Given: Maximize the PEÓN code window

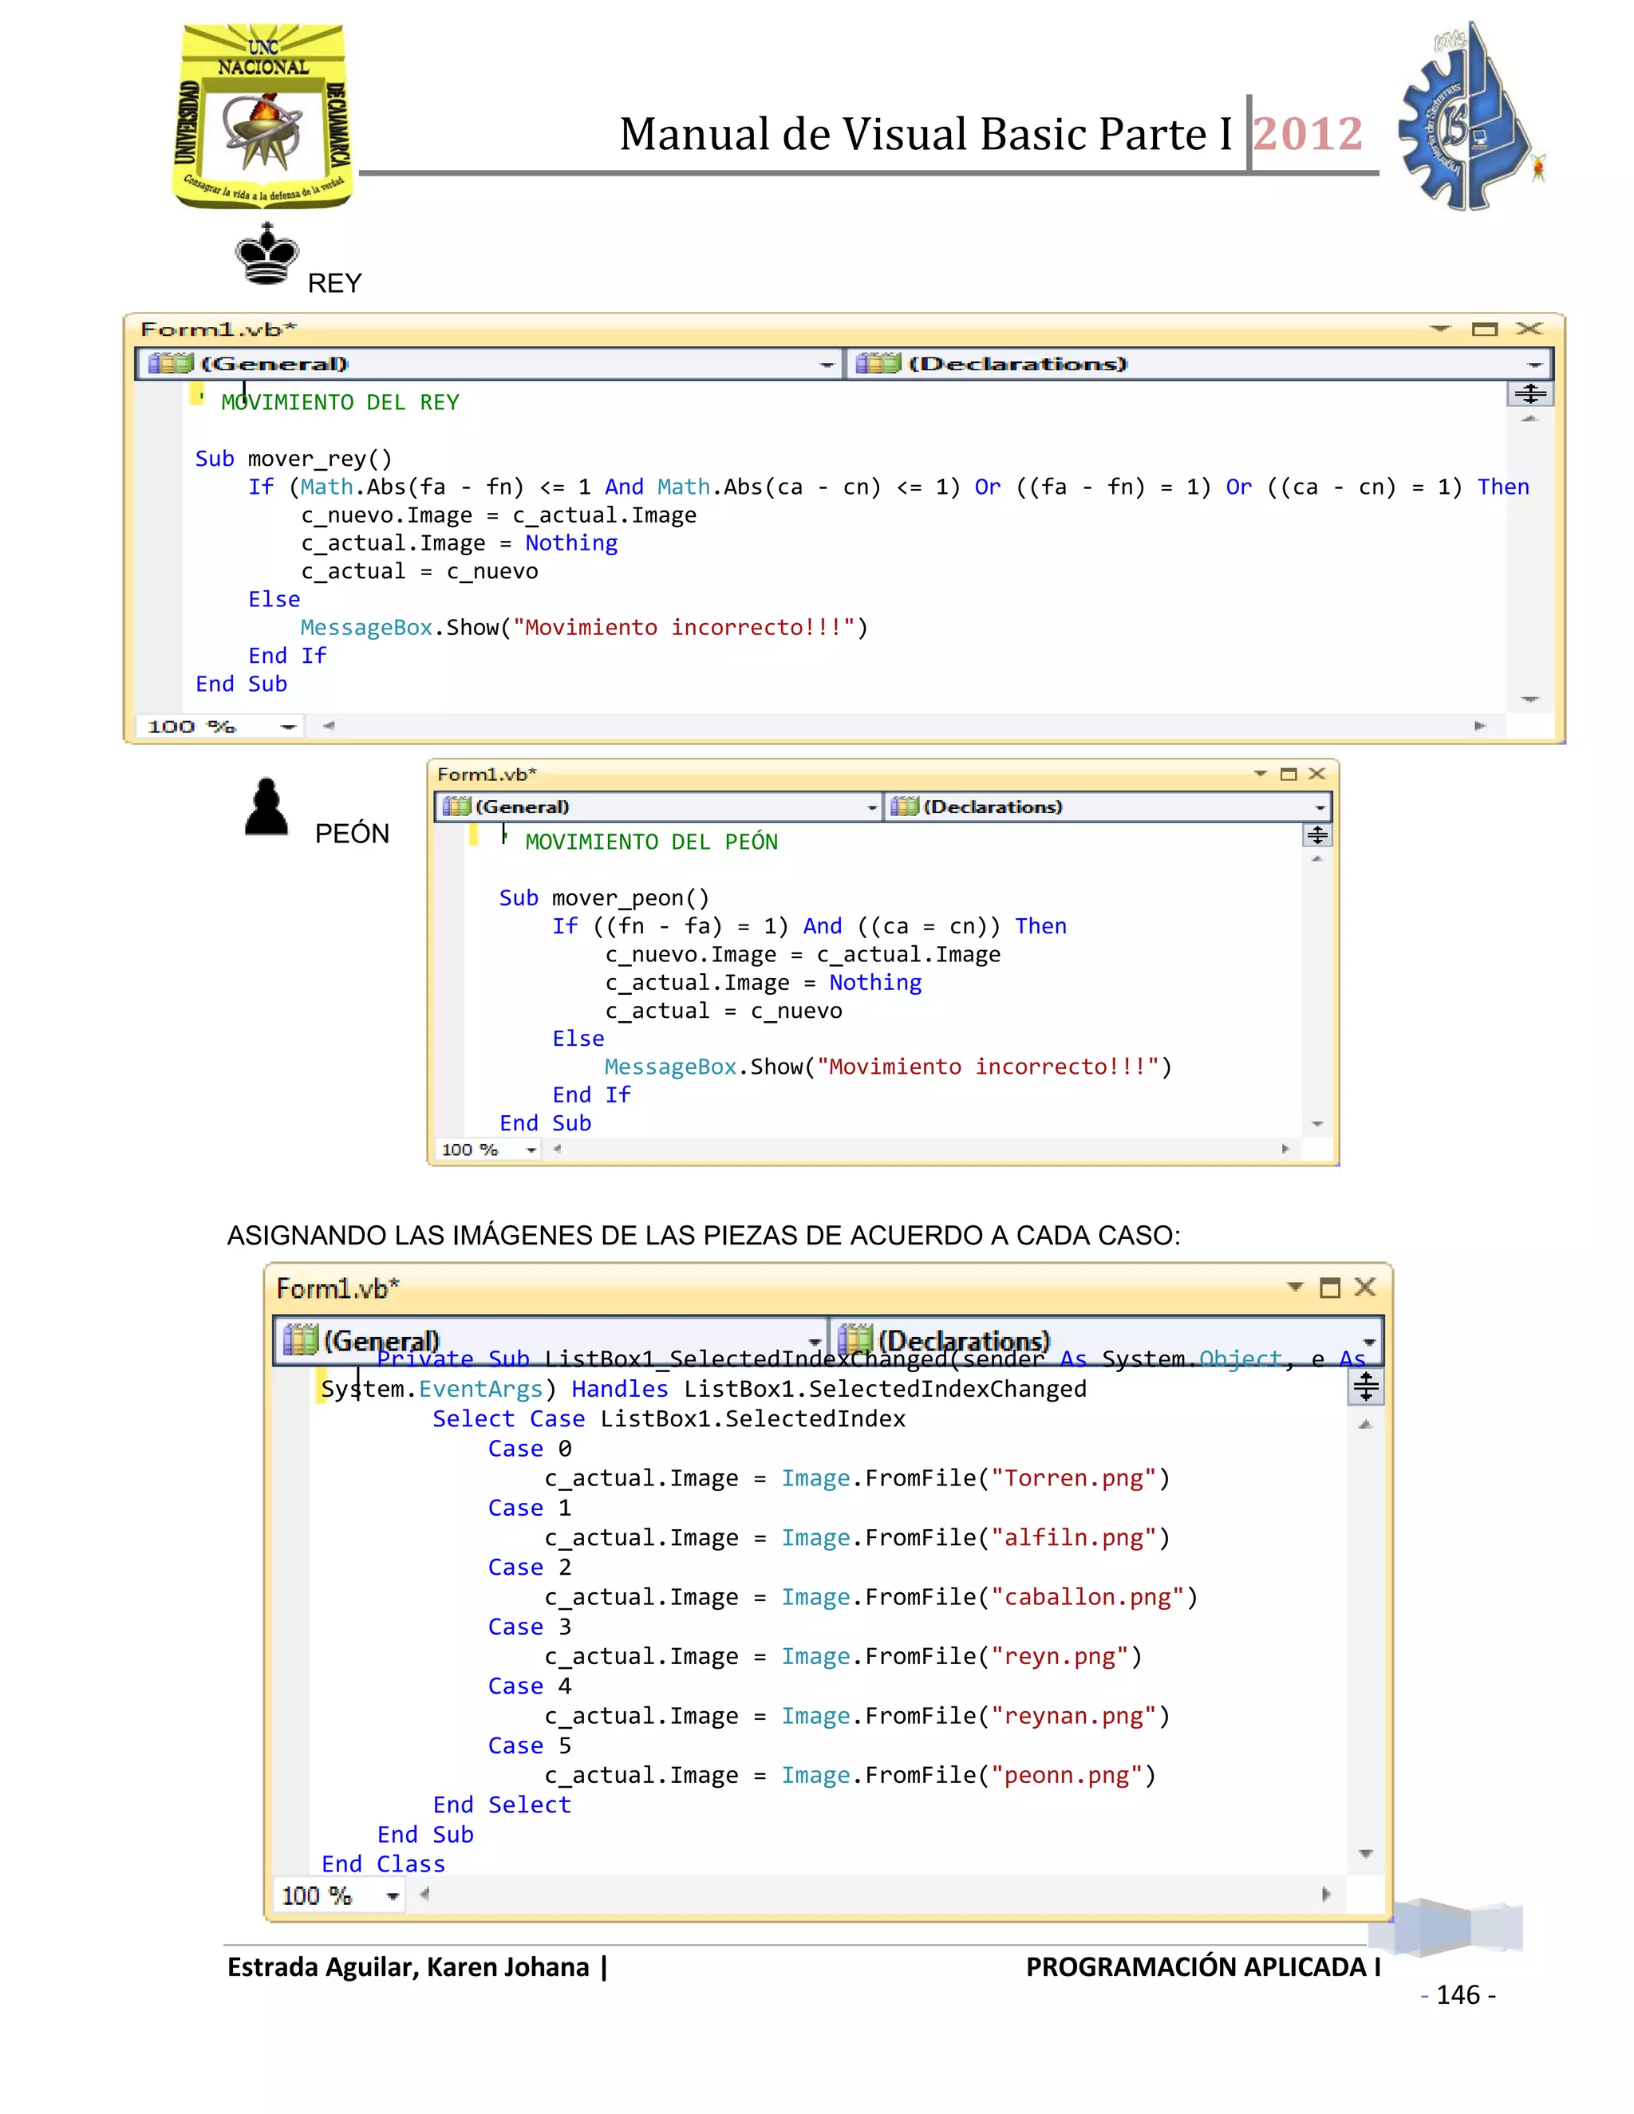Looking at the screenshot, I should (1288, 773).
